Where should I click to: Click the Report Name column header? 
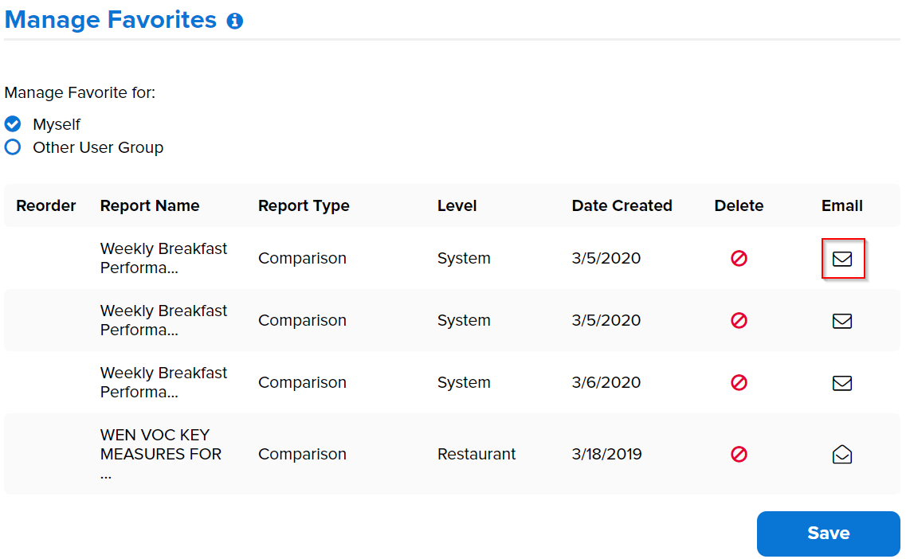[x=150, y=205]
